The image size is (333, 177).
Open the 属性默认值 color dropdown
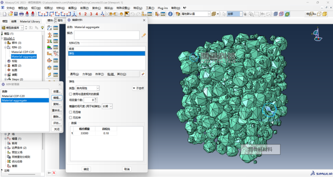195,14
